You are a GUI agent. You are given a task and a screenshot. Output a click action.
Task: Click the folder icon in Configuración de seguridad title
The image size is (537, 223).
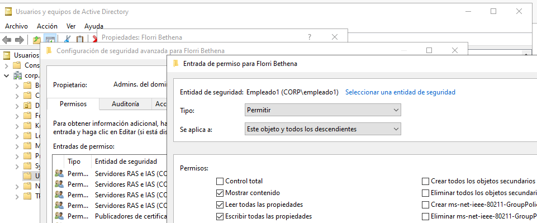49,51
